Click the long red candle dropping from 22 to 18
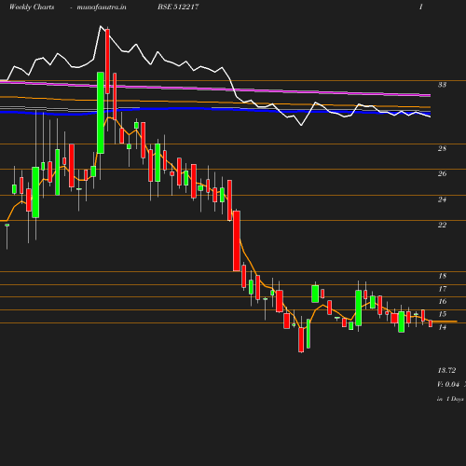 pyautogui.click(x=237, y=241)
